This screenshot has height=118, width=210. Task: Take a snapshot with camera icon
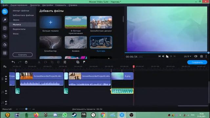[201, 56]
